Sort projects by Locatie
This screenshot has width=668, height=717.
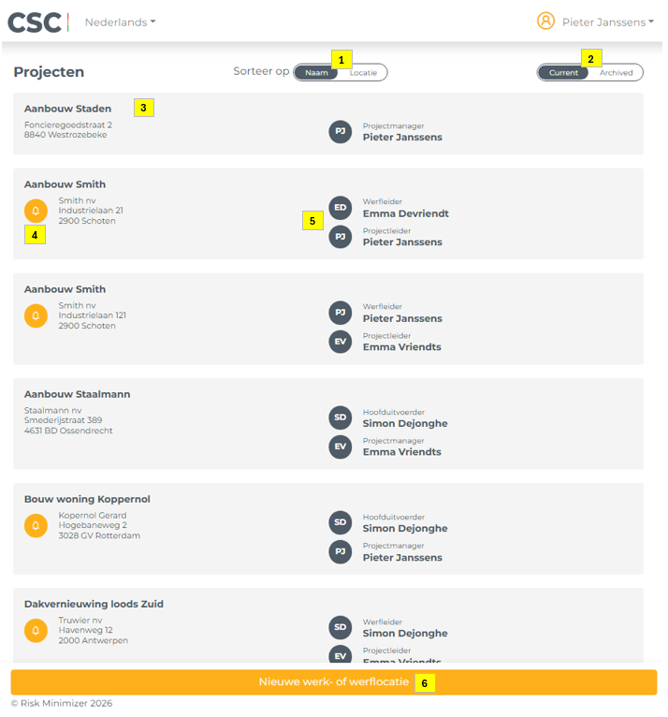[363, 72]
